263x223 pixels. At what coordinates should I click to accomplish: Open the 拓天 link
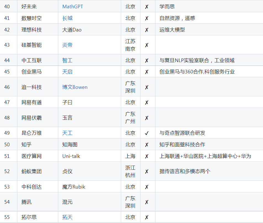(67, 217)
